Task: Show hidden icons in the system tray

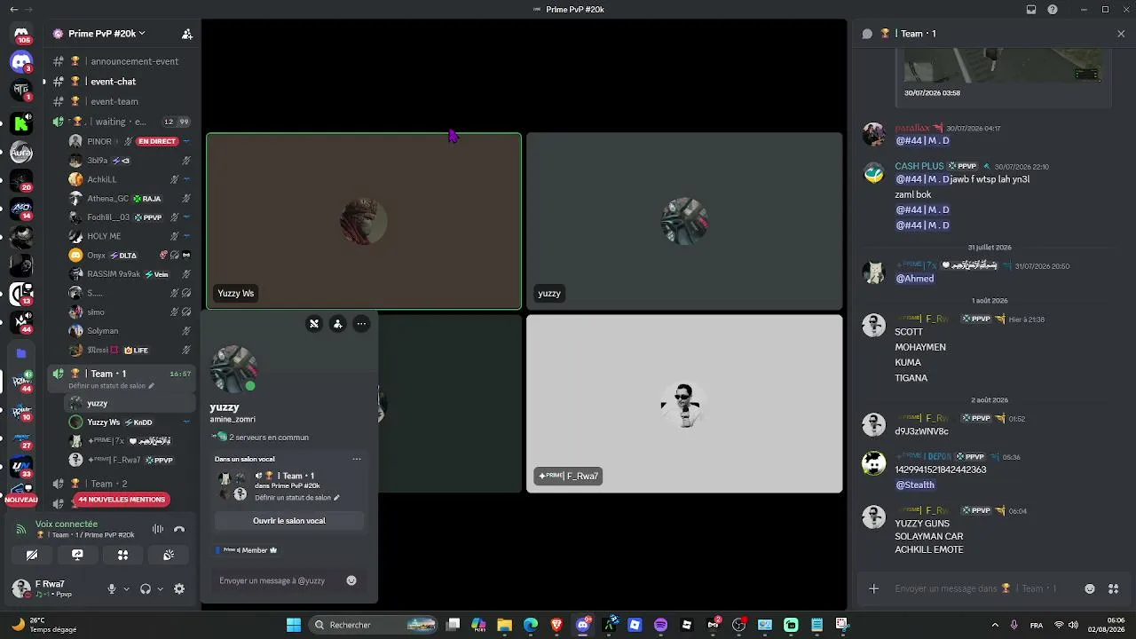Action: click(995, 625)
